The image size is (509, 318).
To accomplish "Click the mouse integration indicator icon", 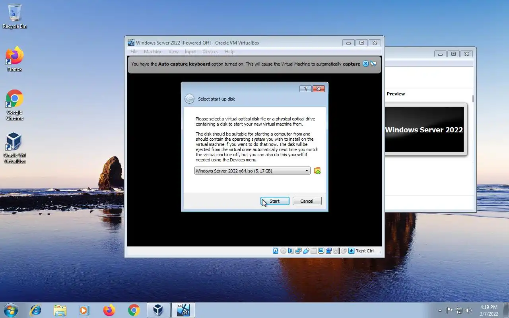I will [344, 251].
